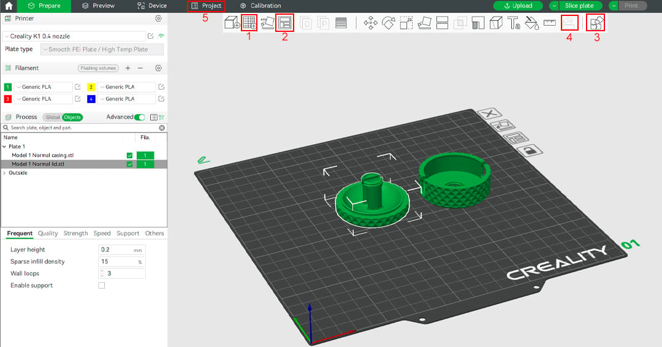The image size is (662, 347).
Task: Select the Move tool in toolbar
Action: (371, 23)
